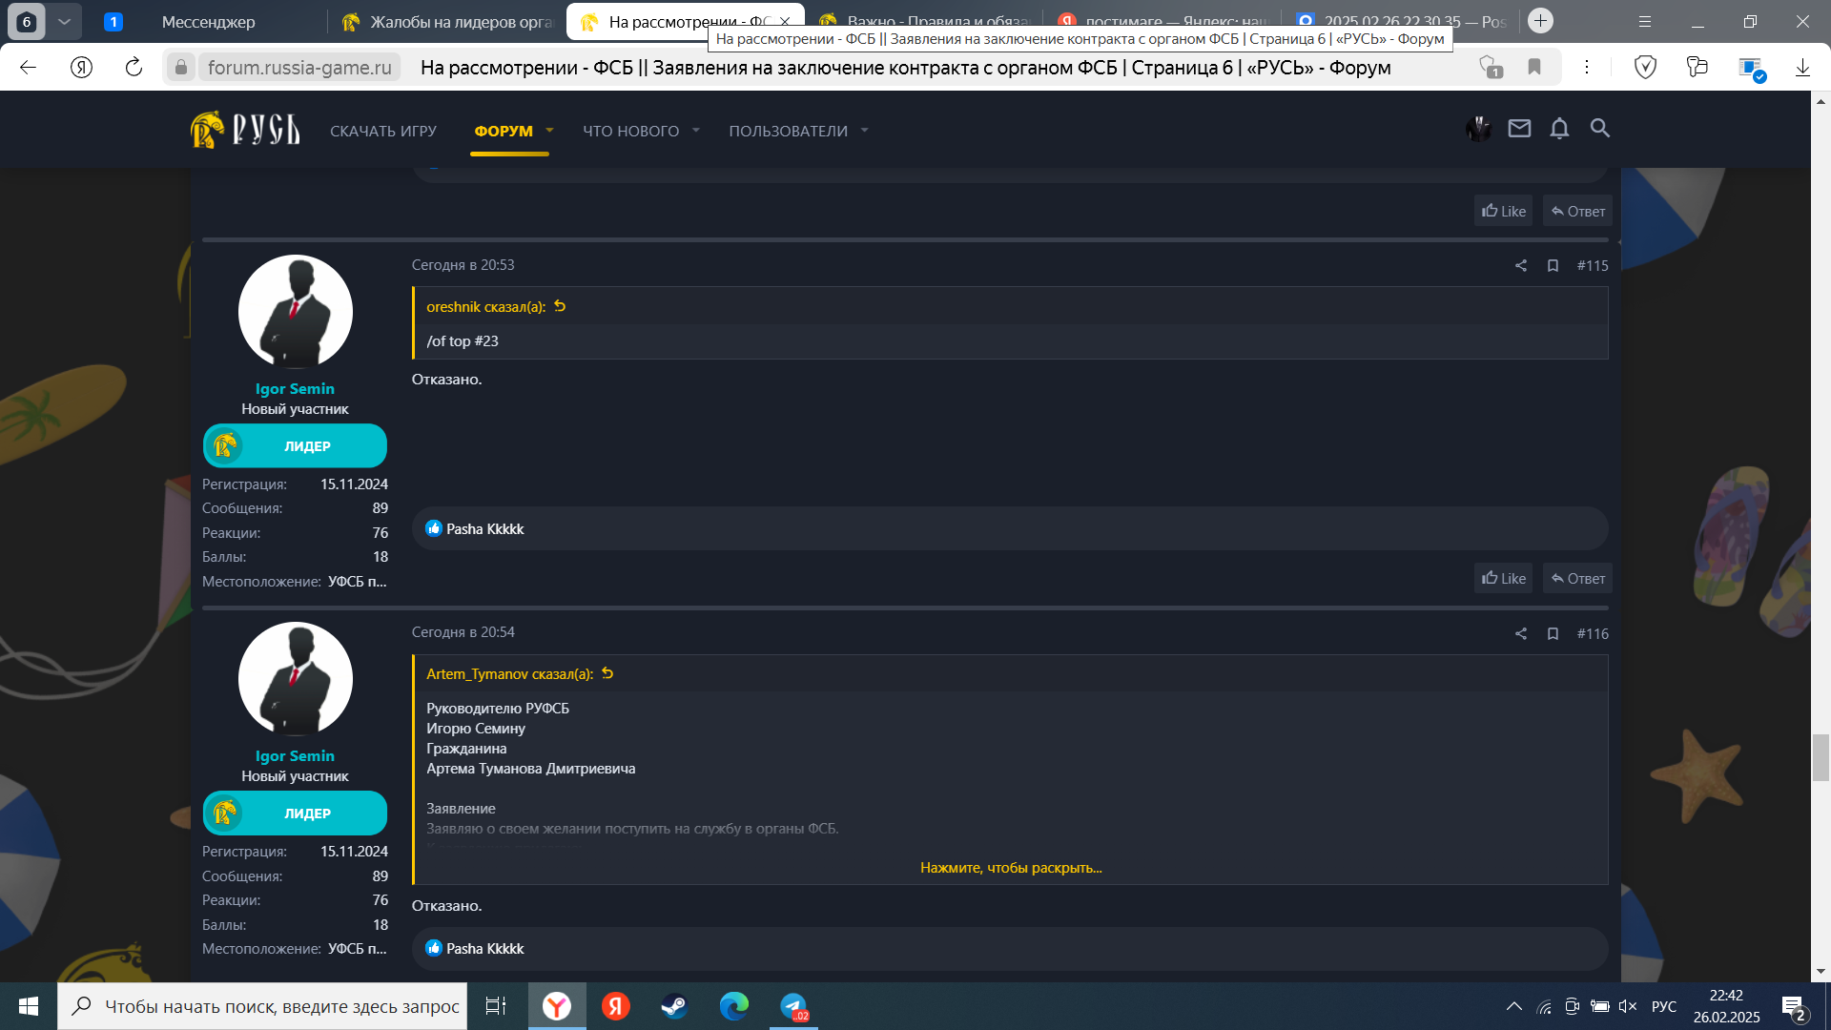Screen dimensions: 1831x1030
Task: Click 'Нажмите, чтобы раскрыть...' to expand quote
Action: click(x=1010, y=868)
